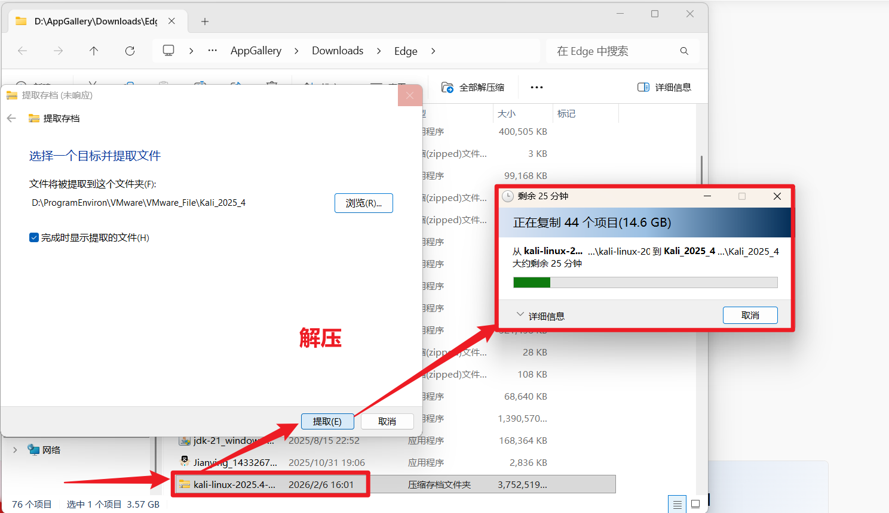Open the kali-linux-2... source link in copy dialog
This screenshot has width=889, height=513.
click(x=553, y=251)
